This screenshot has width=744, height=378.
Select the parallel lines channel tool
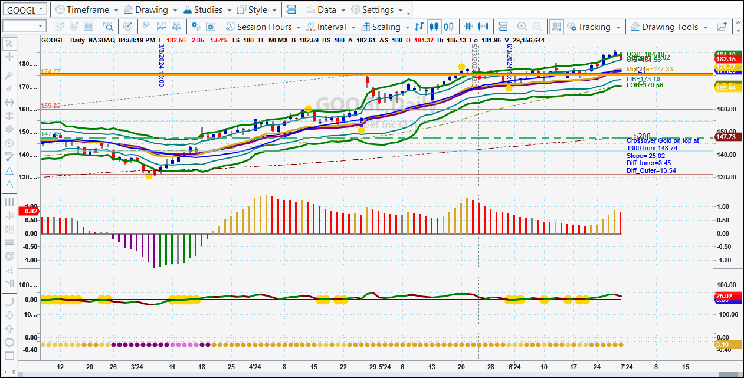tap(9, 129)
